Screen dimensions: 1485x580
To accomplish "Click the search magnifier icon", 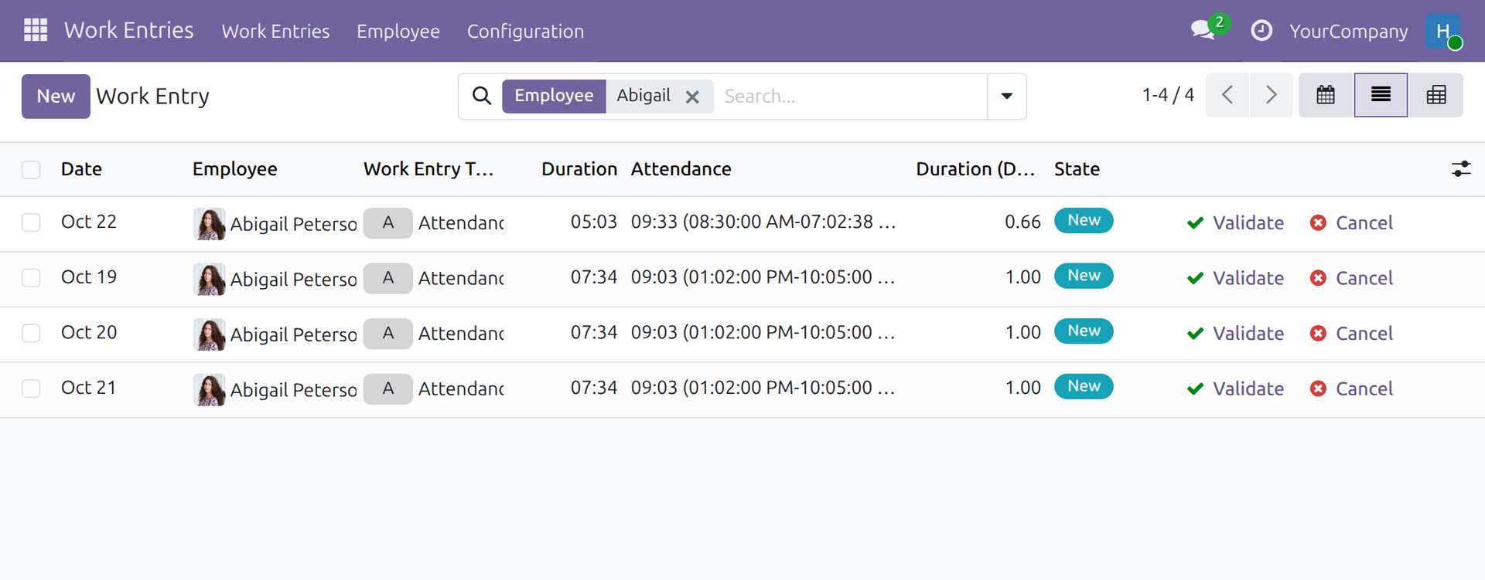I will click(482, 96).
